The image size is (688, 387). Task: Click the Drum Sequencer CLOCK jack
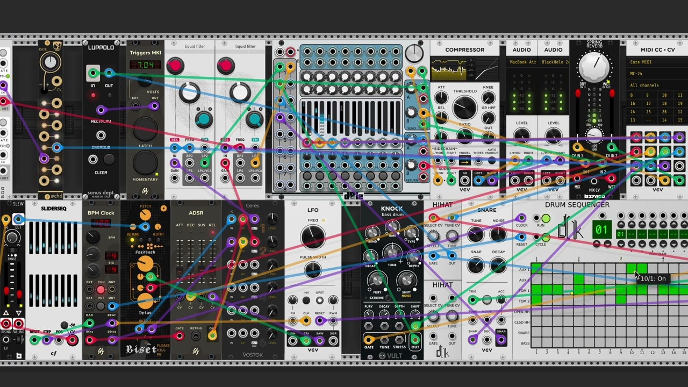click(x=521, y=218)
